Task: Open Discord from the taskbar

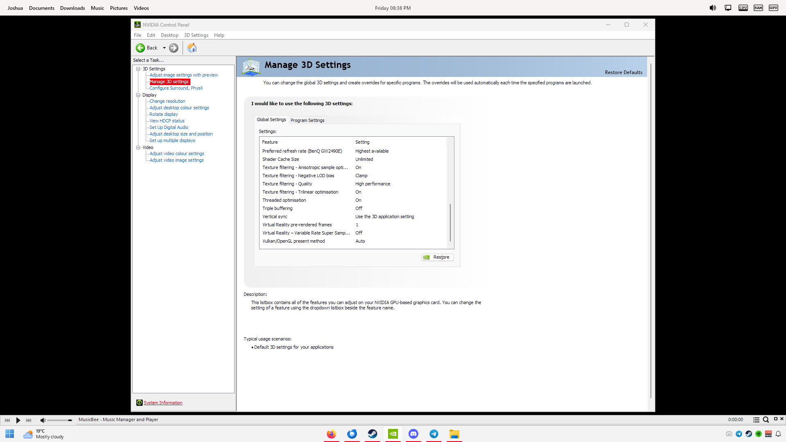Action: pyautogui.click(x=413, y=434)
